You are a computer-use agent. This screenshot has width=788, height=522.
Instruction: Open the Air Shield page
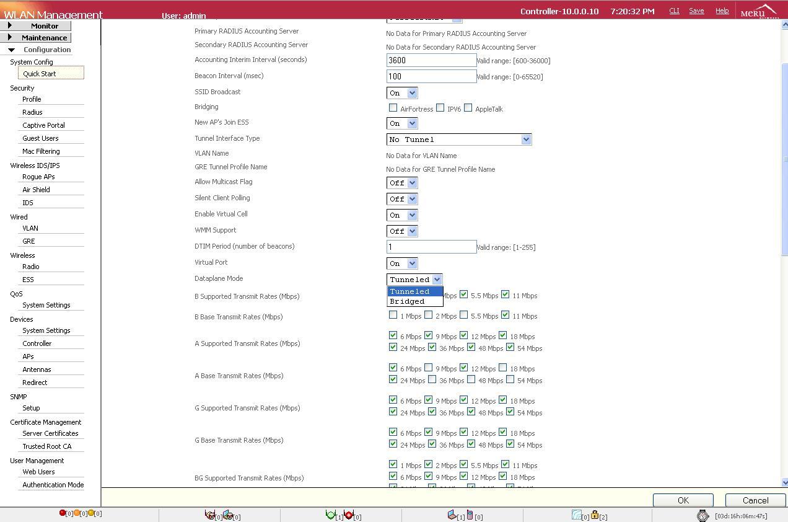(36, 190)
